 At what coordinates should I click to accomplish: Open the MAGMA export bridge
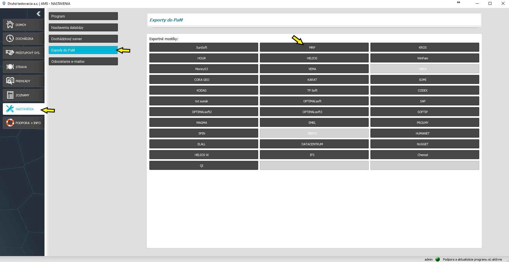pyautogui.click(x=203, y=122)
